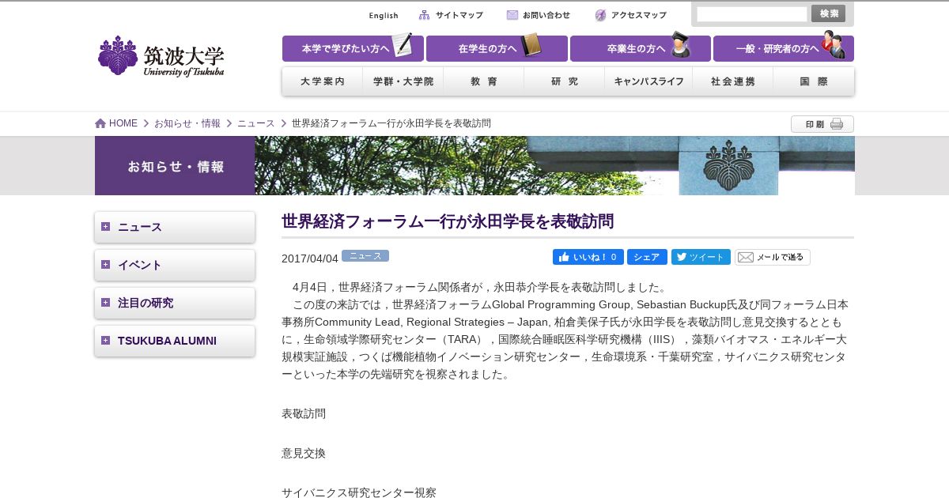Open the 社会連携 menu
The width and height of the screenshot is (949, 498).
[x=733, y=81]
